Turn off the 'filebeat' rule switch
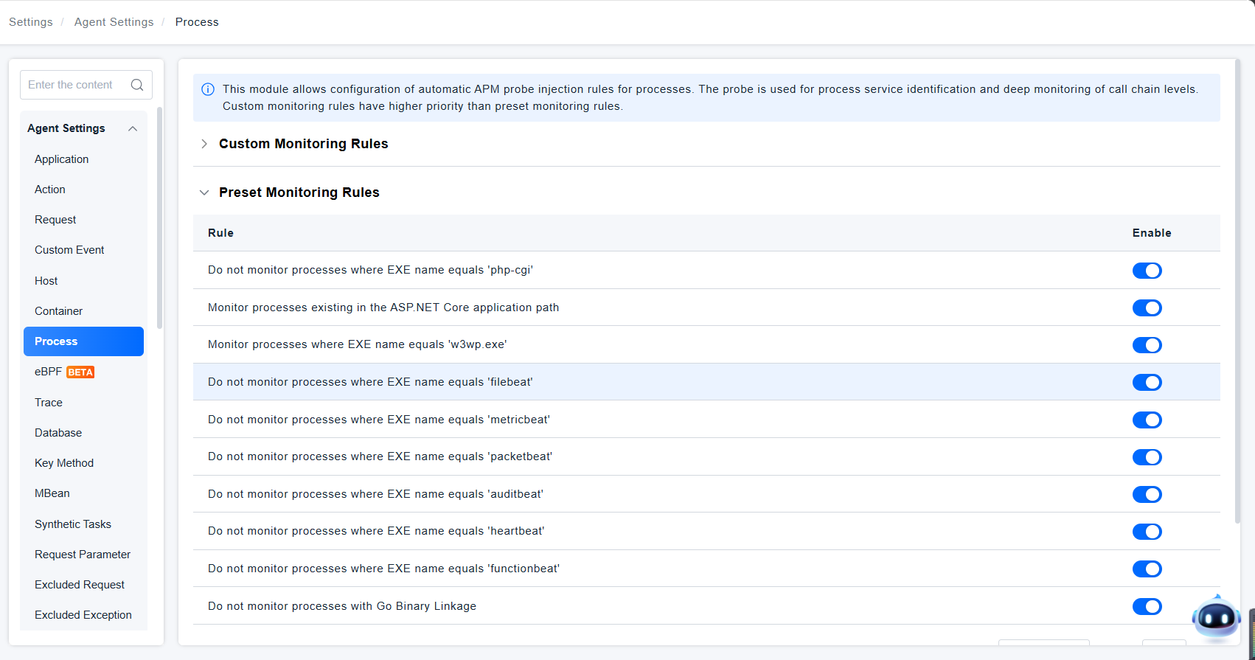This screenshot has height=660, width=1255. 1147,382
